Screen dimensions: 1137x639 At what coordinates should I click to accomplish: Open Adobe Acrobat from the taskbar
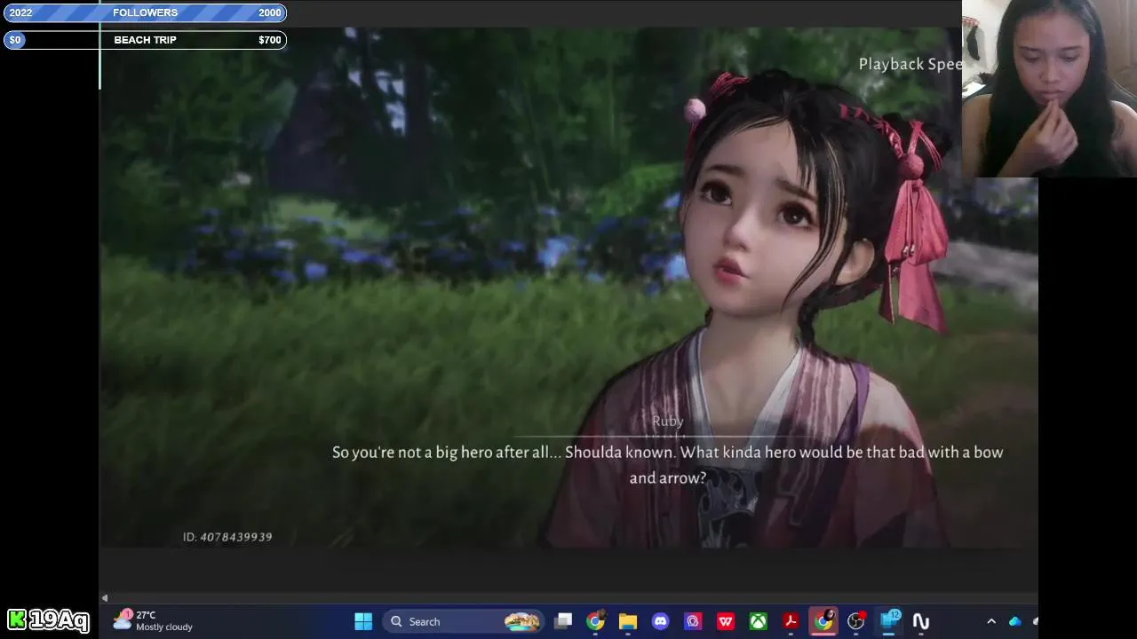point(791,621)
